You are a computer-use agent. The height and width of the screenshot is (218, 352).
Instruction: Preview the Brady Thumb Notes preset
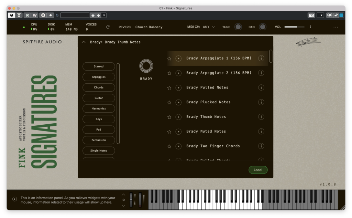coord(178,117)
